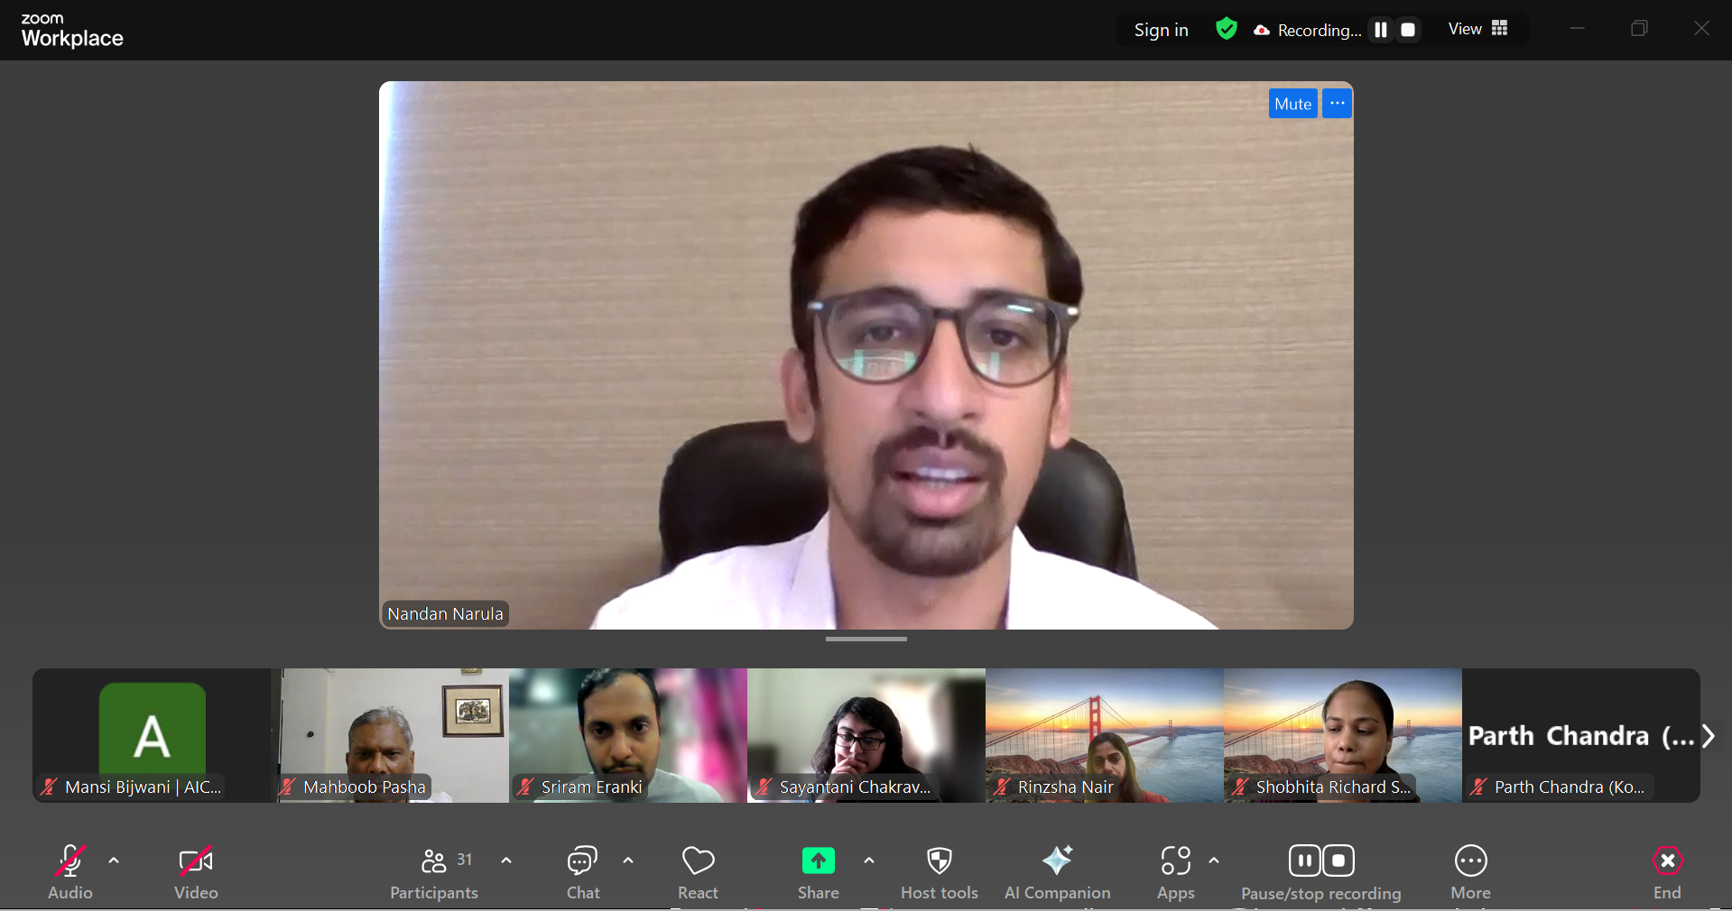Open the speaker video's three-dot menu

[1337, 104]
